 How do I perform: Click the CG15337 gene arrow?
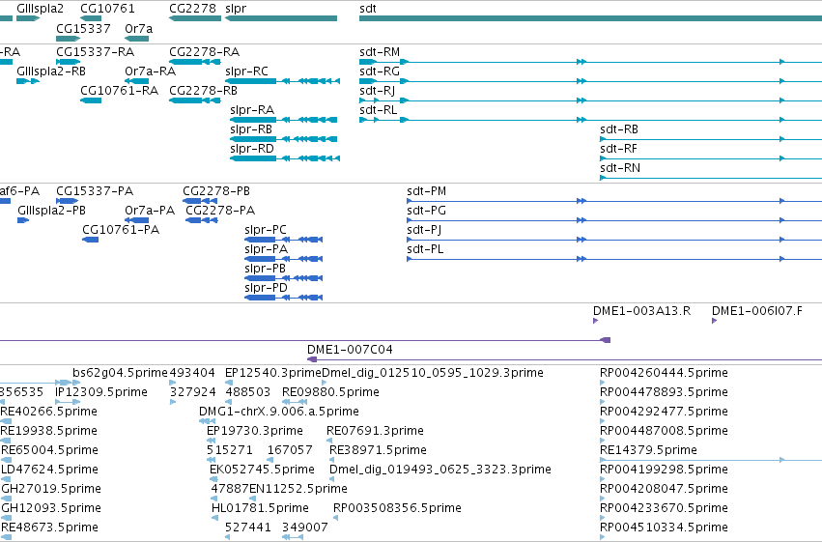[69, 39]
